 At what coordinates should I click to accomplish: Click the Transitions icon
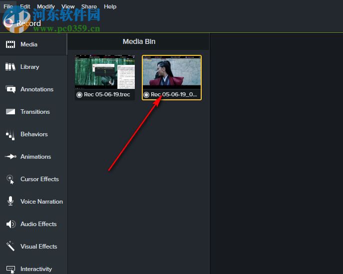(10, 112)
